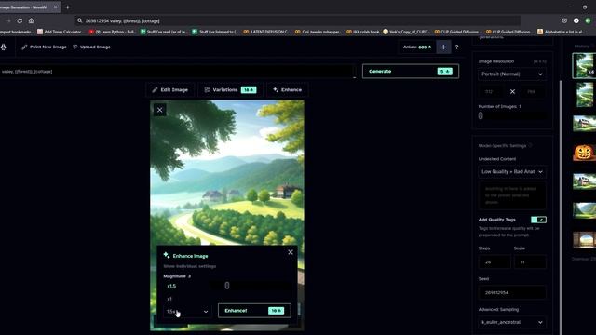Open the 1.5x upscale dropdown
The image size is (596, 335).
[x=186, y=312]
